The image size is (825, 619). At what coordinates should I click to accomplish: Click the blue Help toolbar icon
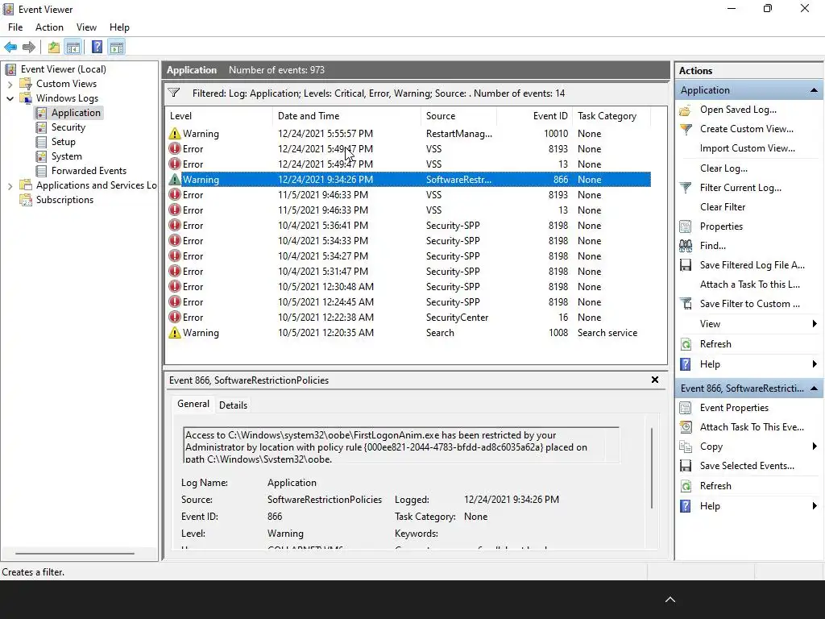coord(97,48)
